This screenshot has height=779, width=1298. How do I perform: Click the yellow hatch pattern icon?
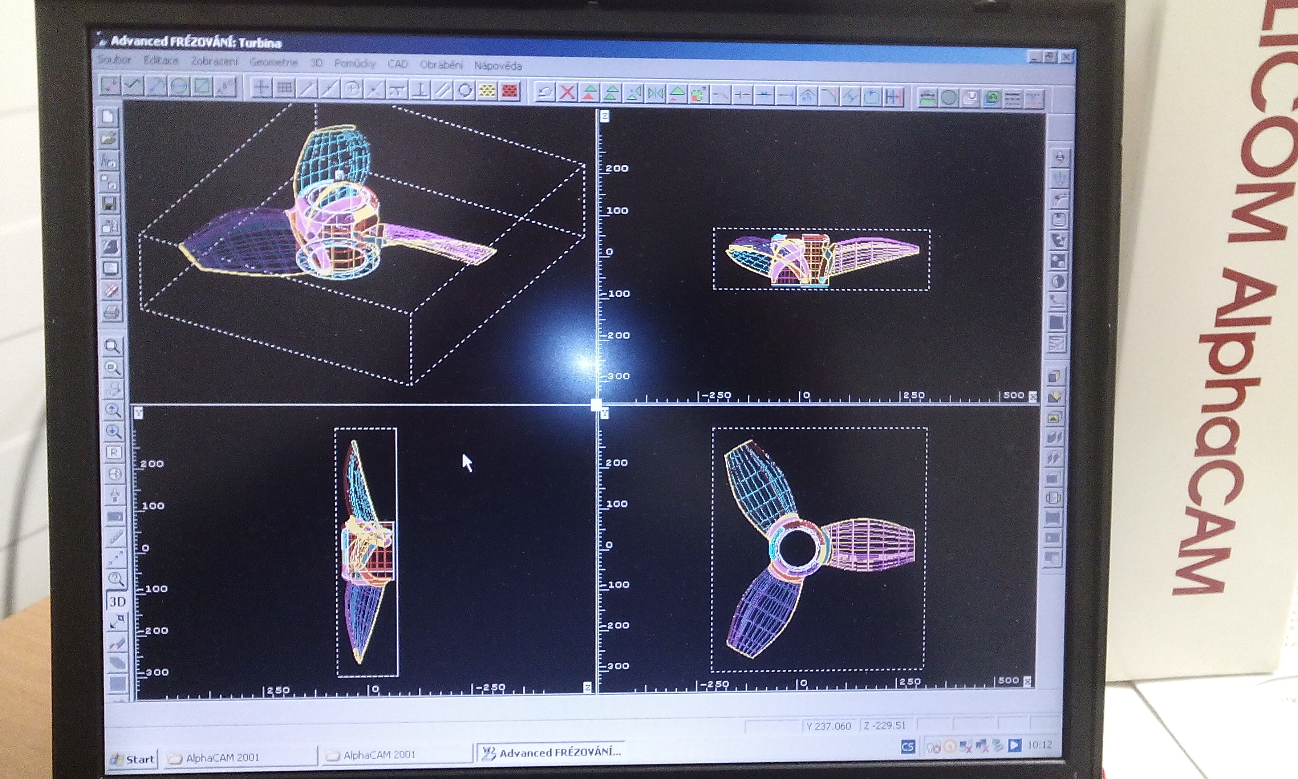tap(487, 91)
